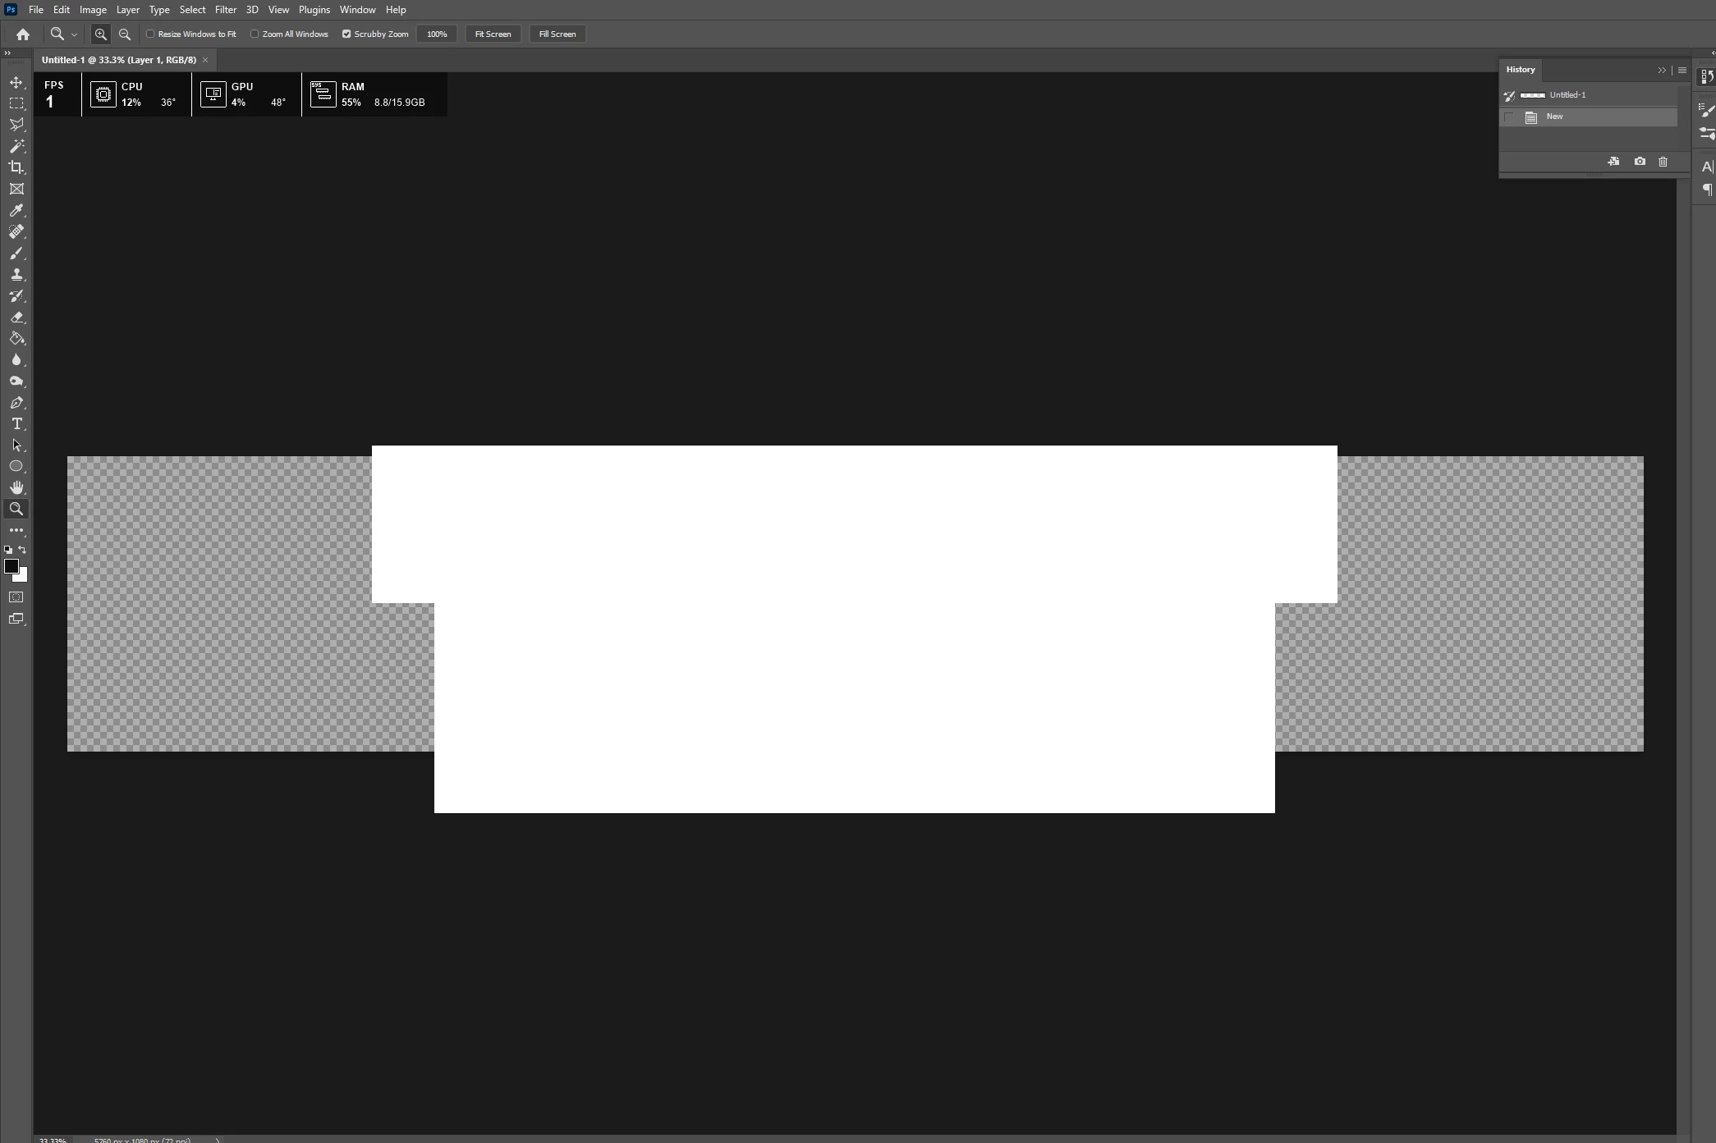Select the Brush tool
The image size is (1716, 1143).
tap(16, 253)
